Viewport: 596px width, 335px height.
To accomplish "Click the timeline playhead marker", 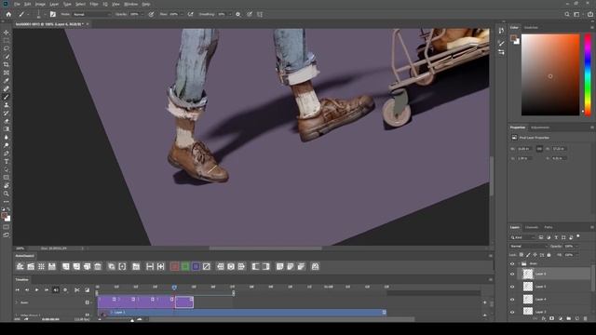I will tap(174, 288).
